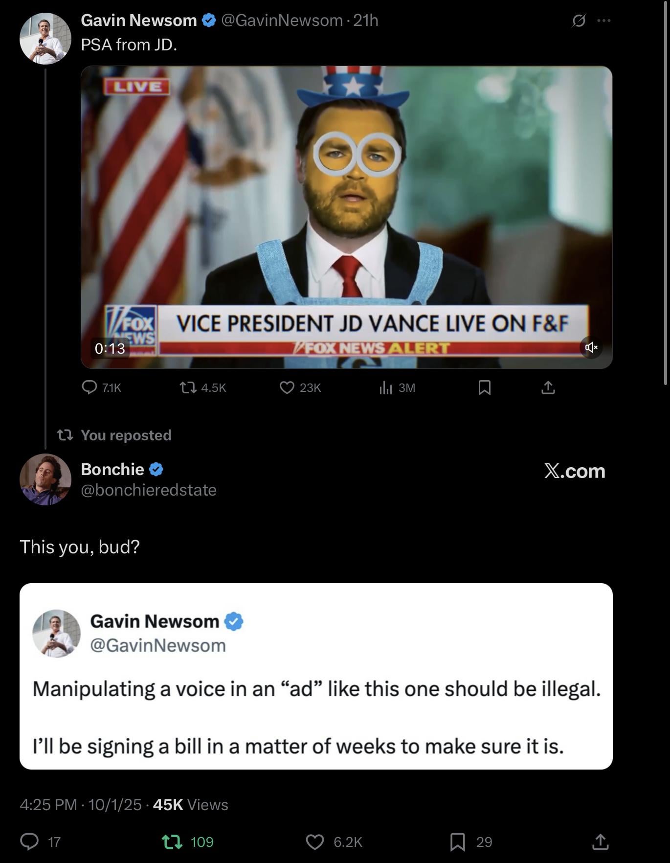The width and height of the screenshot is (670, 863).
Task: Bookmark Gavin Newsom's PSA tweet
Action: [x=484, y=387]
